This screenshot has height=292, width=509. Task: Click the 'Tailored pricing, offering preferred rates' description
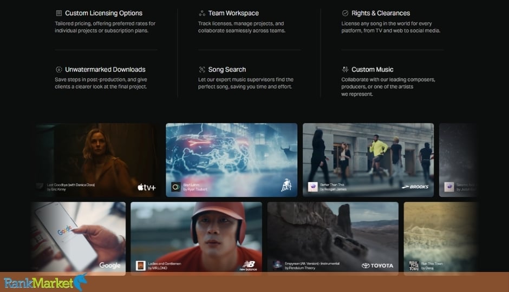click(x=105, y=27)
